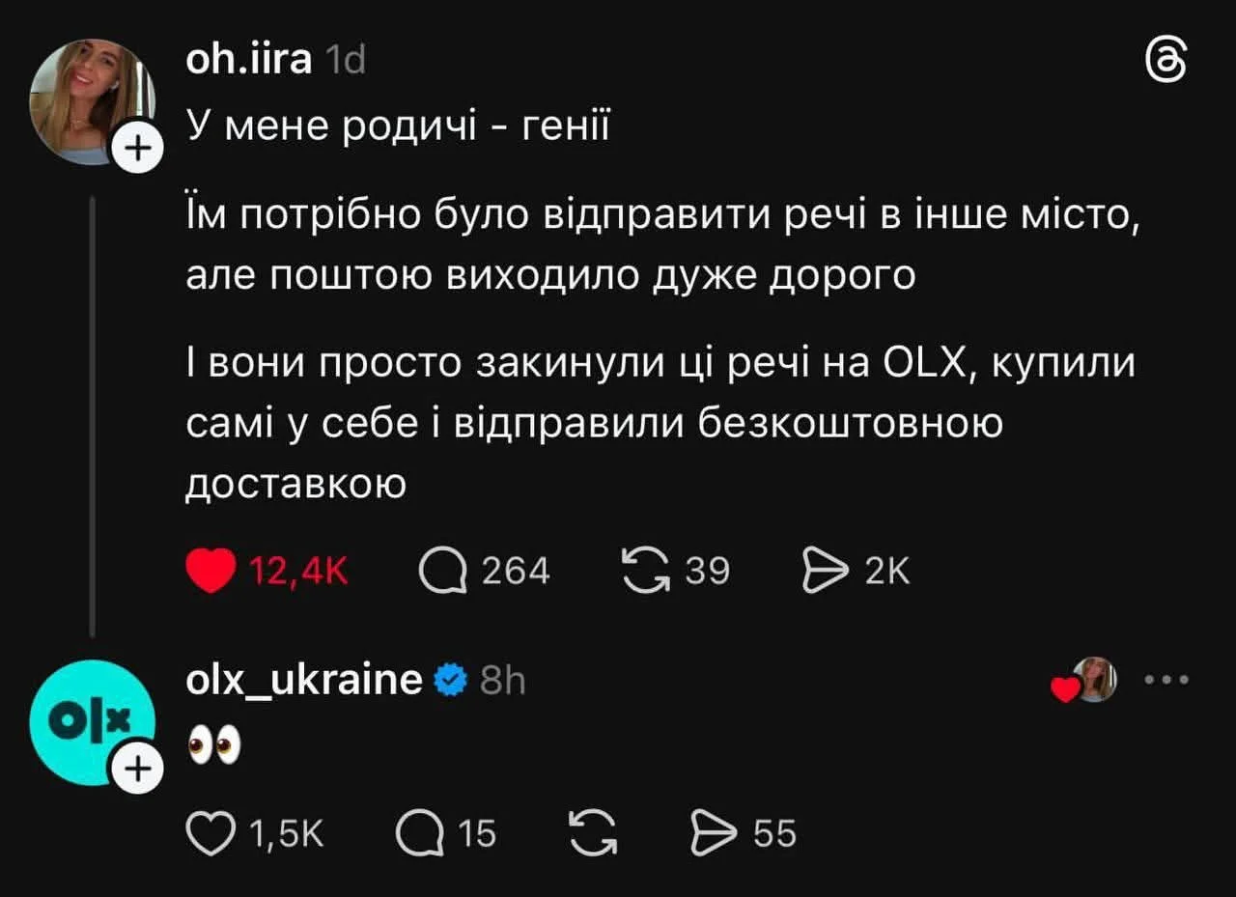Viewport: 1236px width, 897px height.
Task: Share the oh.iira post via send icon
Action: point(824,572)
